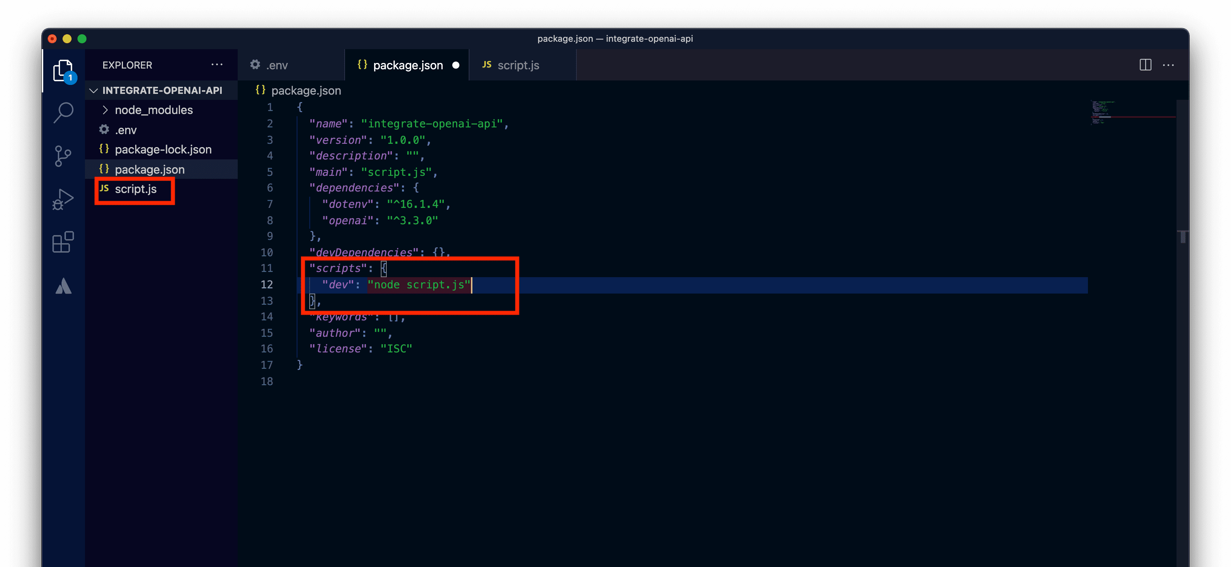
Task: Open the Extensions view
Action: [63, 242]
